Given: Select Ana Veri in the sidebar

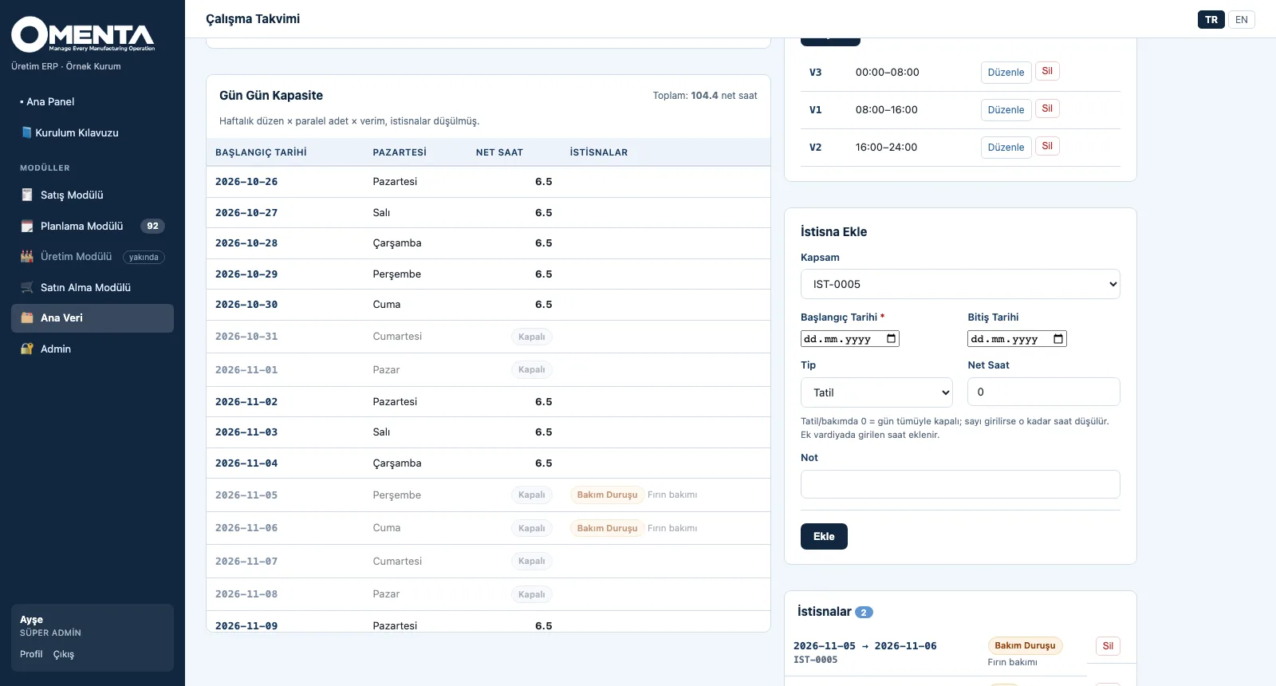Looking at the screenshot, I should [93, 317].
